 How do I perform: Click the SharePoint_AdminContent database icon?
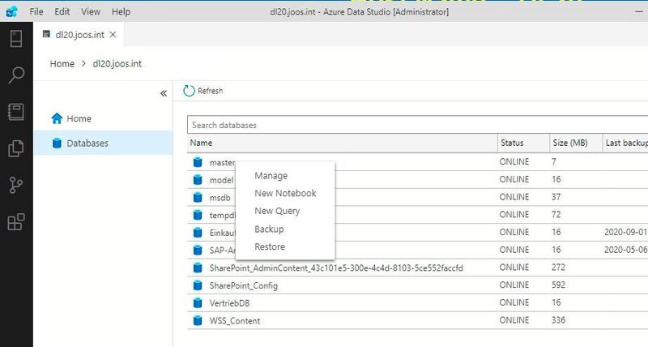tap(198, 268)
